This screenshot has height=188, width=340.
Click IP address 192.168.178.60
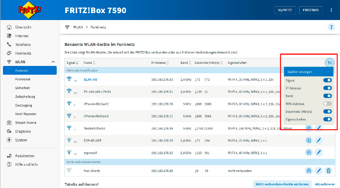(162, 171)
